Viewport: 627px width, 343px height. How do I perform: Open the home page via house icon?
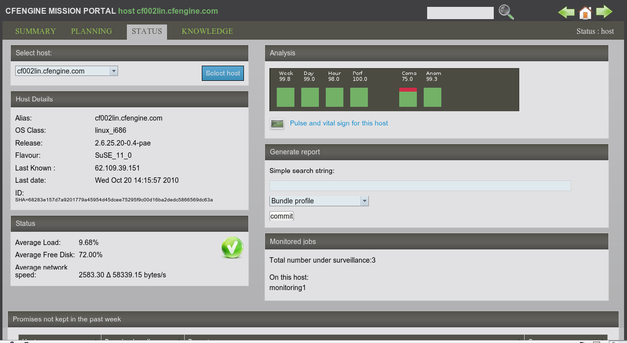(x=585, y=12)
